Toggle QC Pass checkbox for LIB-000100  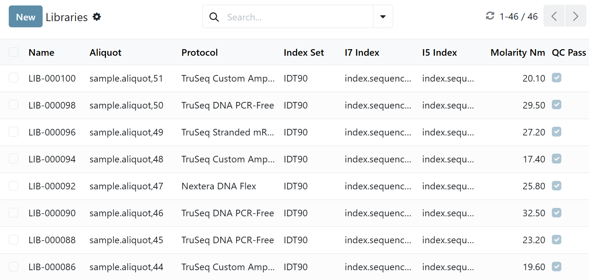[557, 78]
